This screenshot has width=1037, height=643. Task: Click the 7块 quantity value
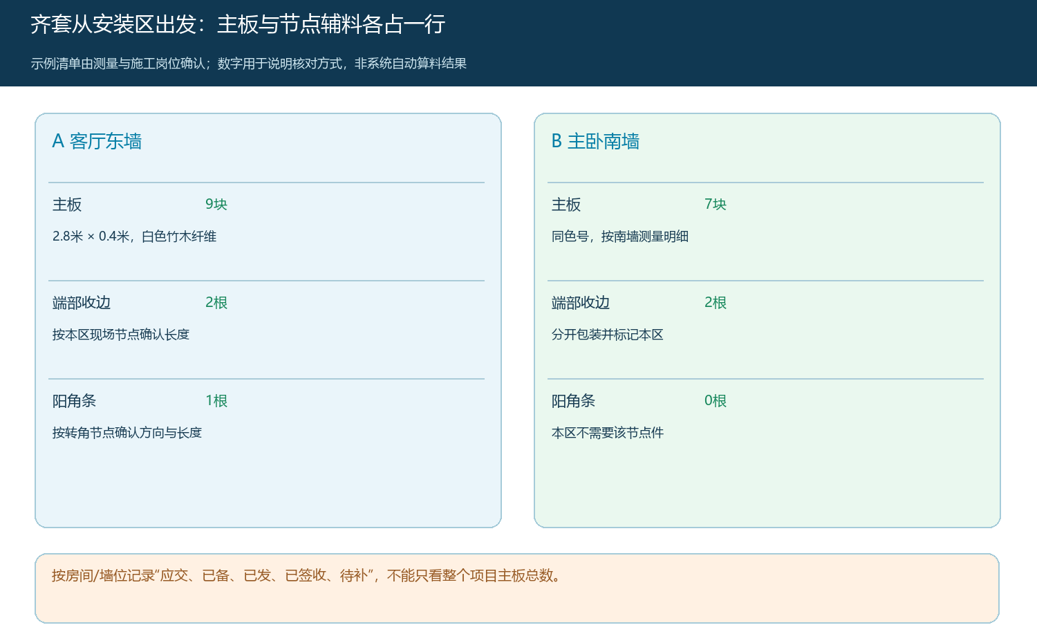point(716,204)
